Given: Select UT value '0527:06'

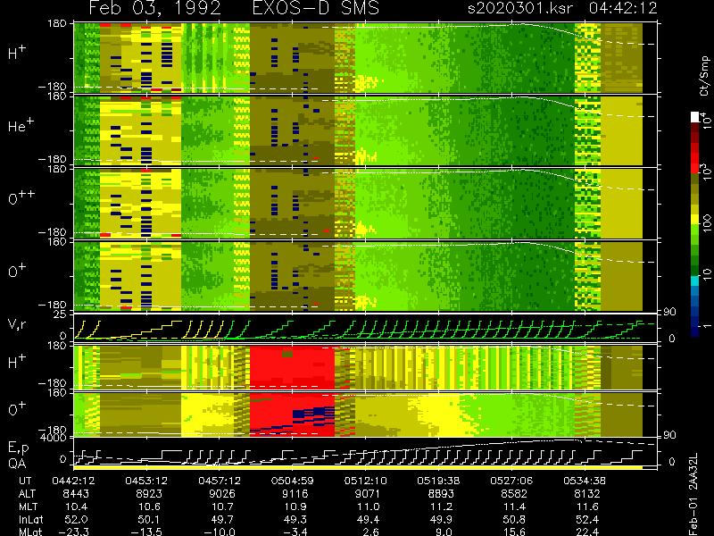Looking at the screenshot, I should (511, 481).
